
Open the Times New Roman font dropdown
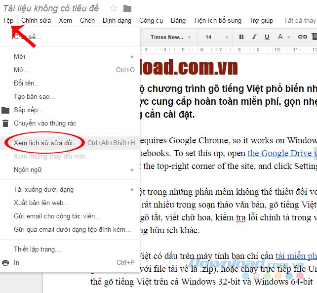[170, 37]
